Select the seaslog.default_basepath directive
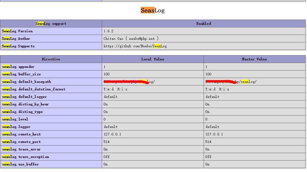The image size is (307, 172). tap(27, 82)
